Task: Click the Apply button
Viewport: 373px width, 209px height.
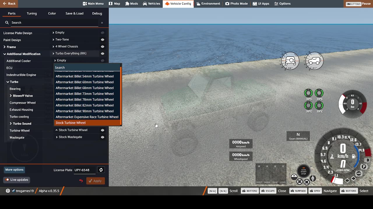Action: pos(95,181)
